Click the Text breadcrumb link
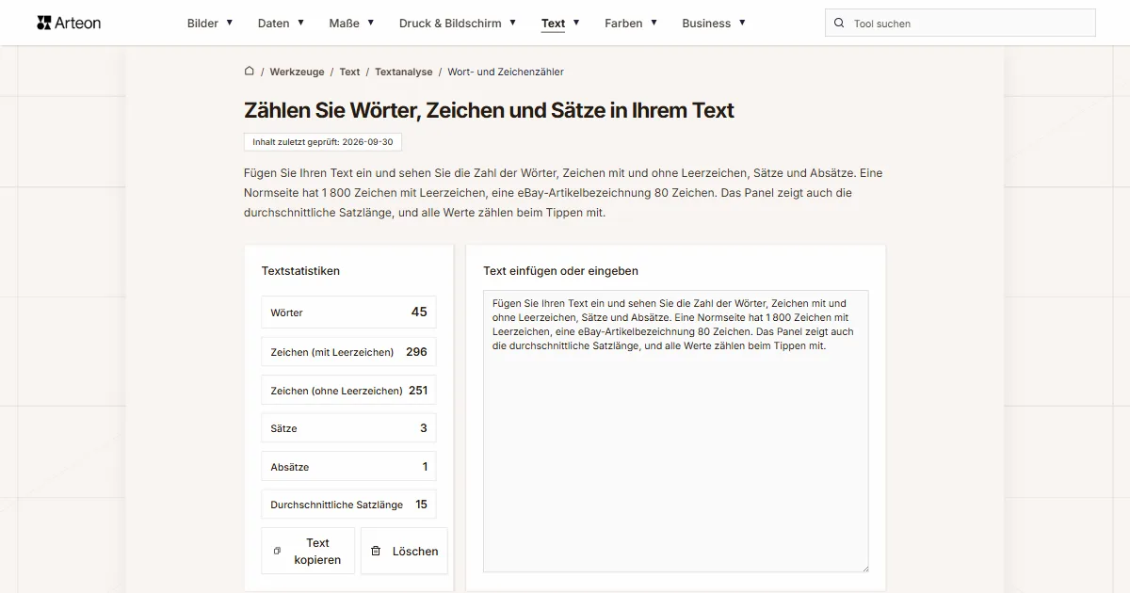 coord(349,72)
